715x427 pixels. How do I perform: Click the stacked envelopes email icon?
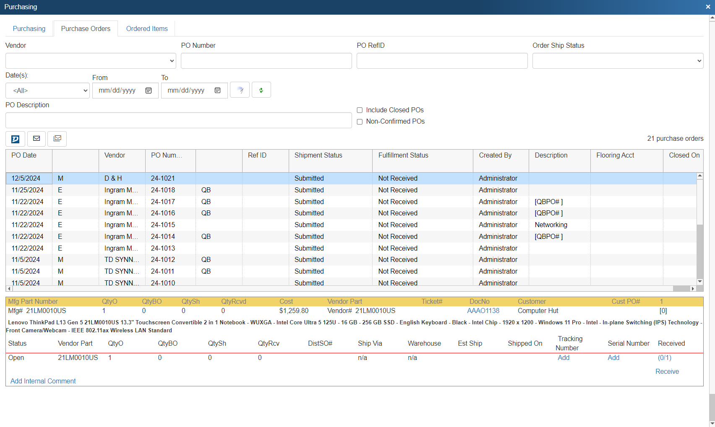pos(57,139)
